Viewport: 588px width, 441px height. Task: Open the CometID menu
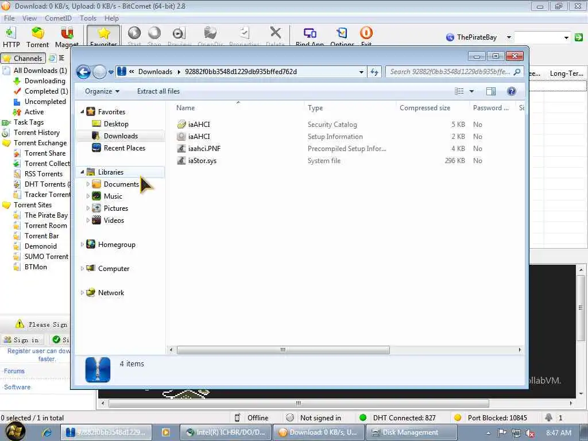58,18
